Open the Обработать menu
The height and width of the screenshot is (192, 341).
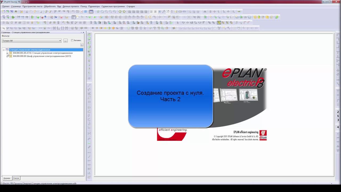click(x=50, y=6)
